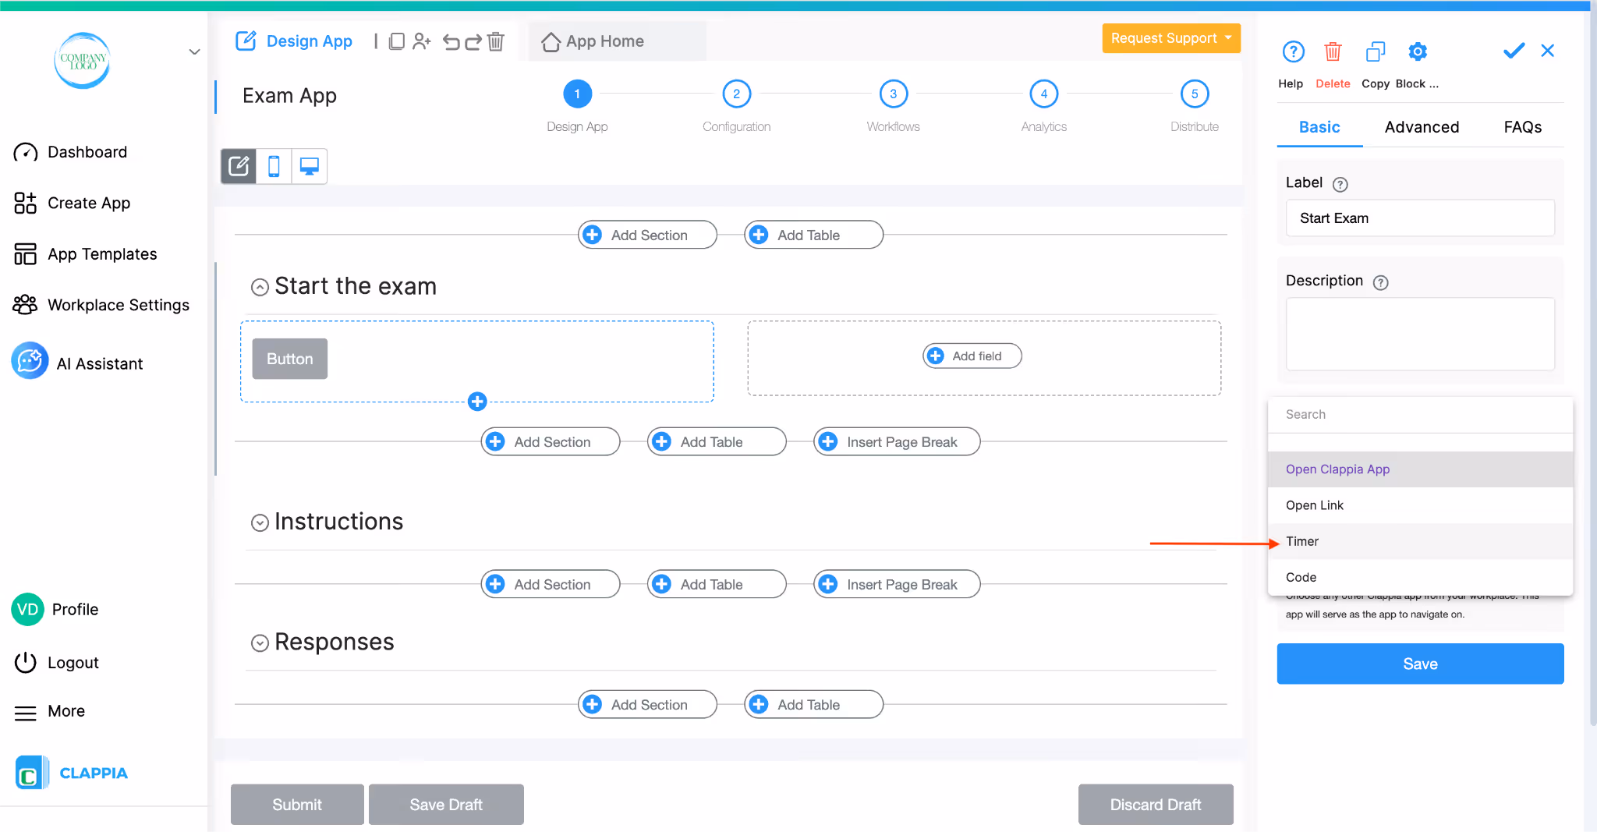The height and width of the screenshot is (832, 1597).
Task: Click top Add Section button
Action: 647,235
